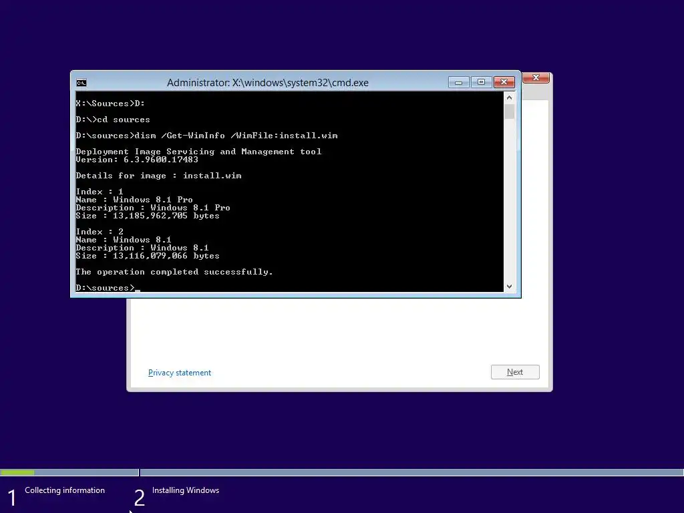
Task: Click the 'dism /Get-WimInfo' command line
Action: pos(207,136)
